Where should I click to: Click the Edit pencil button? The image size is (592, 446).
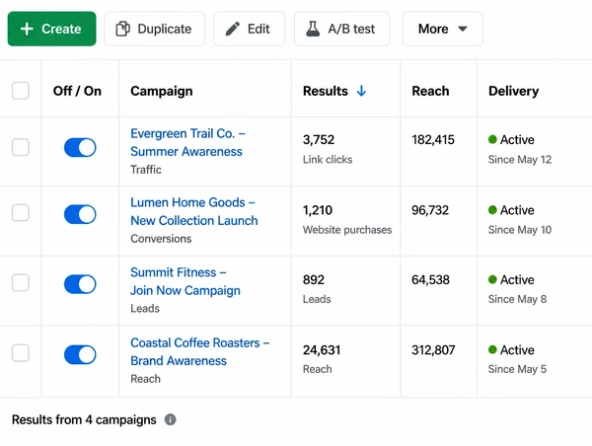tap(249, 29)
